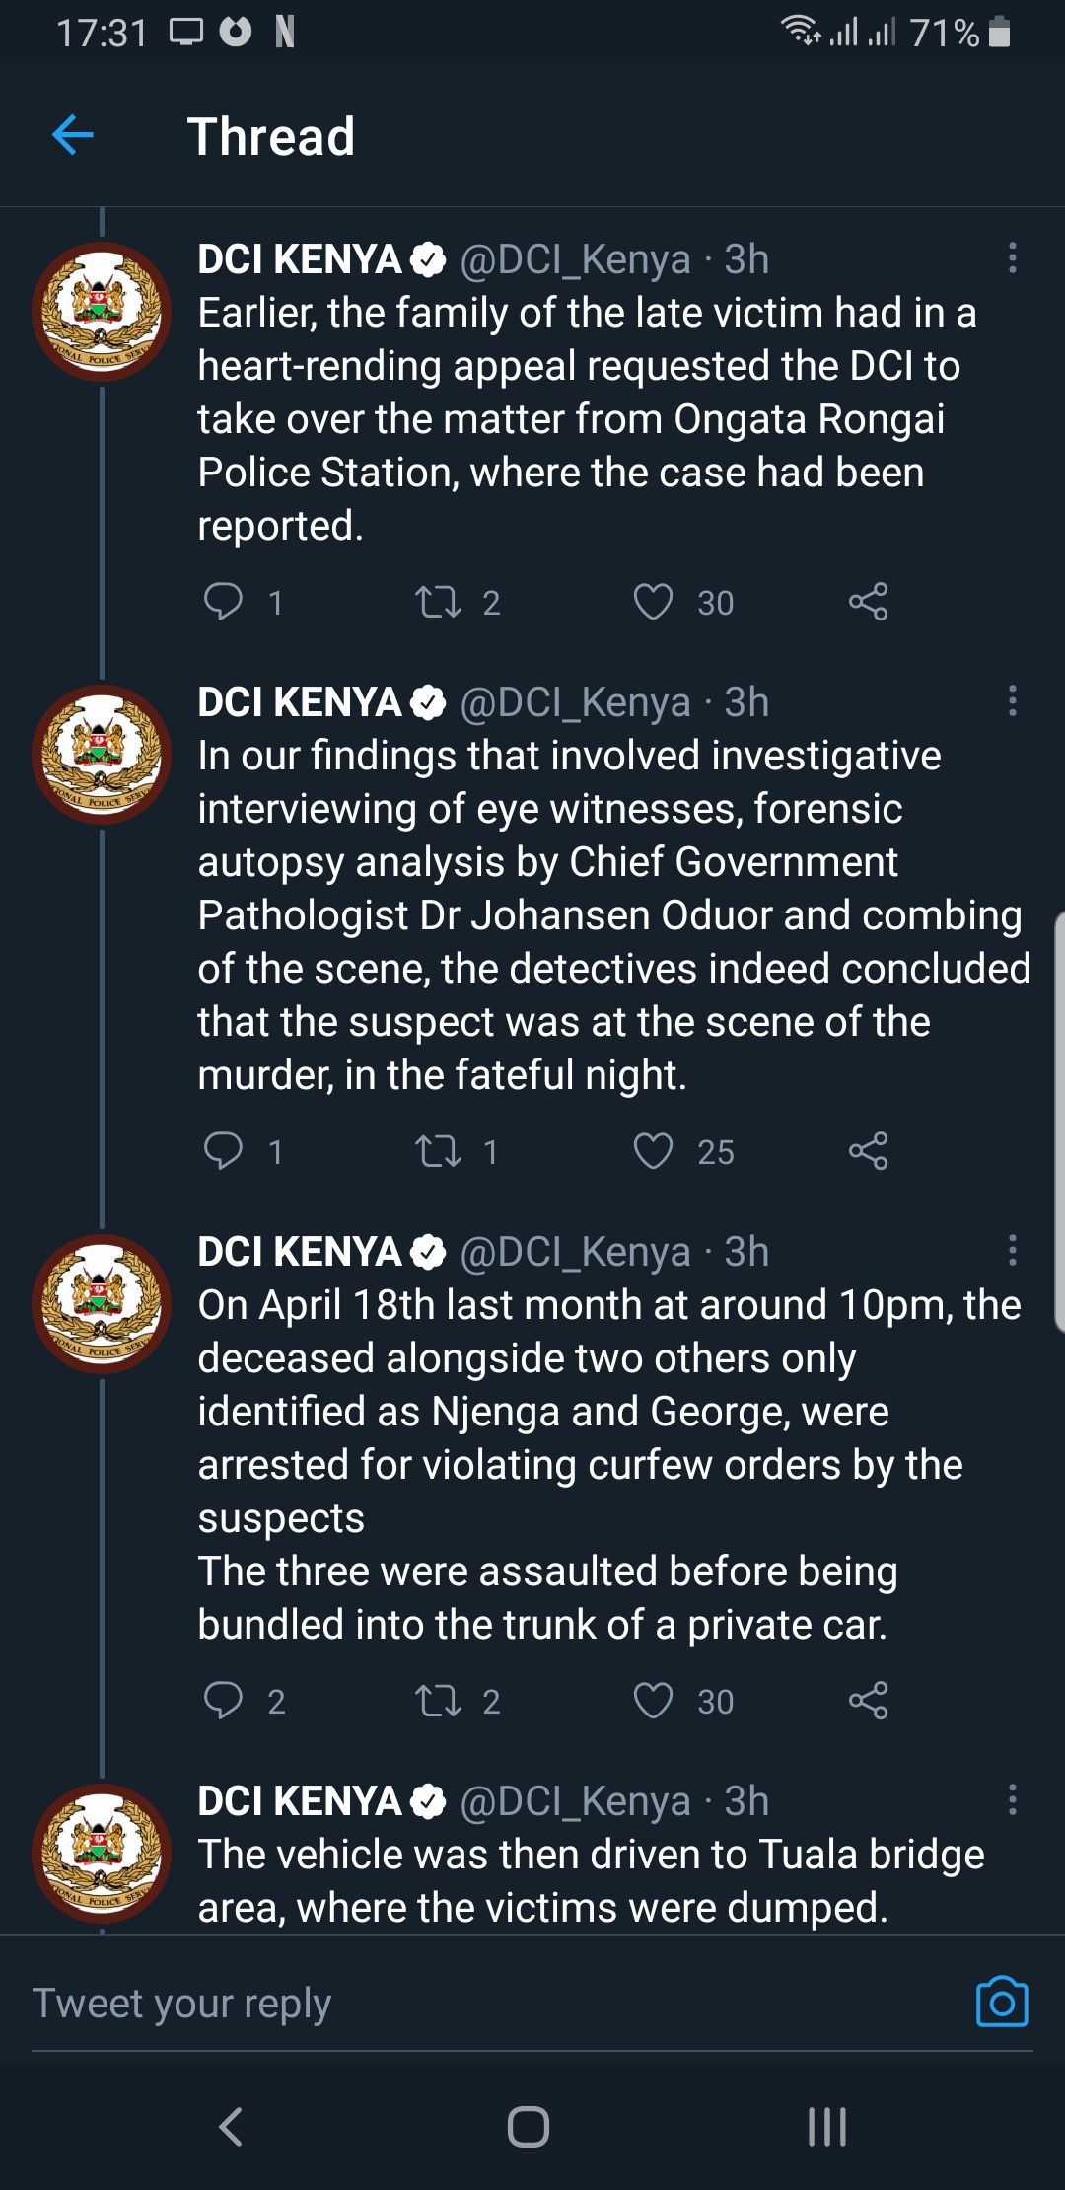Open @DCI_Kenya handle on the Tuala bridge tweet
The height and width of the screenshot is (2190, 1065).
click(575, 1801)
